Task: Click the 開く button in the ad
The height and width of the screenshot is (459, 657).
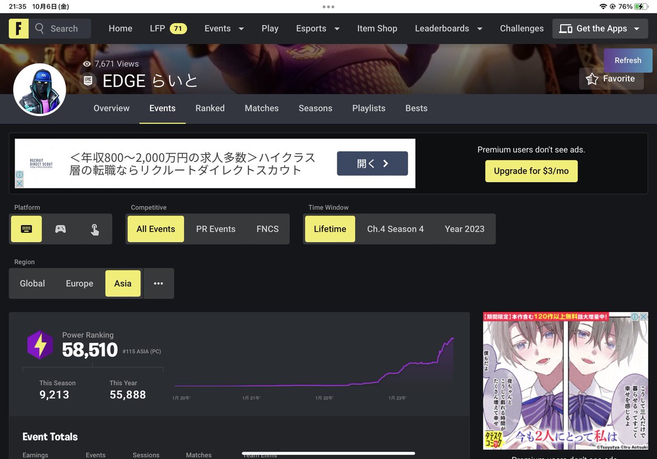Action: pyautogui.click(x=372, y=163)
